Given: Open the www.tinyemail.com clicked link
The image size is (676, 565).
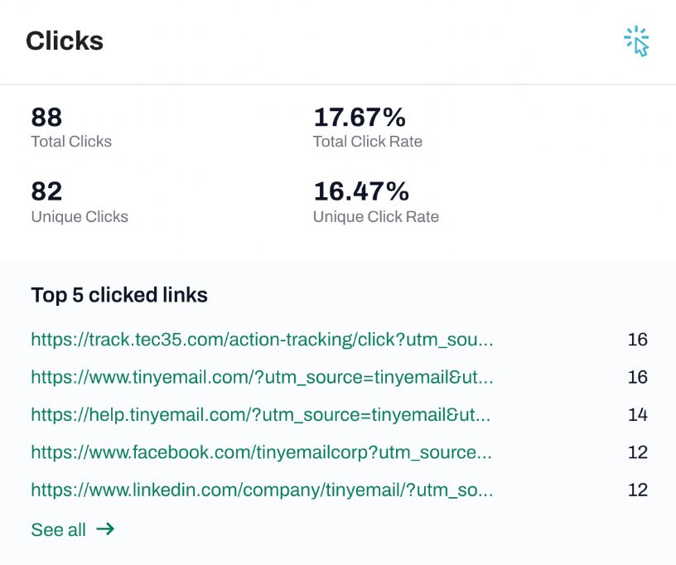Looking at the screenshot, I should coord(262,377).
